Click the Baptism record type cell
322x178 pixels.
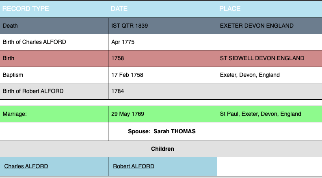click(13, 75)
